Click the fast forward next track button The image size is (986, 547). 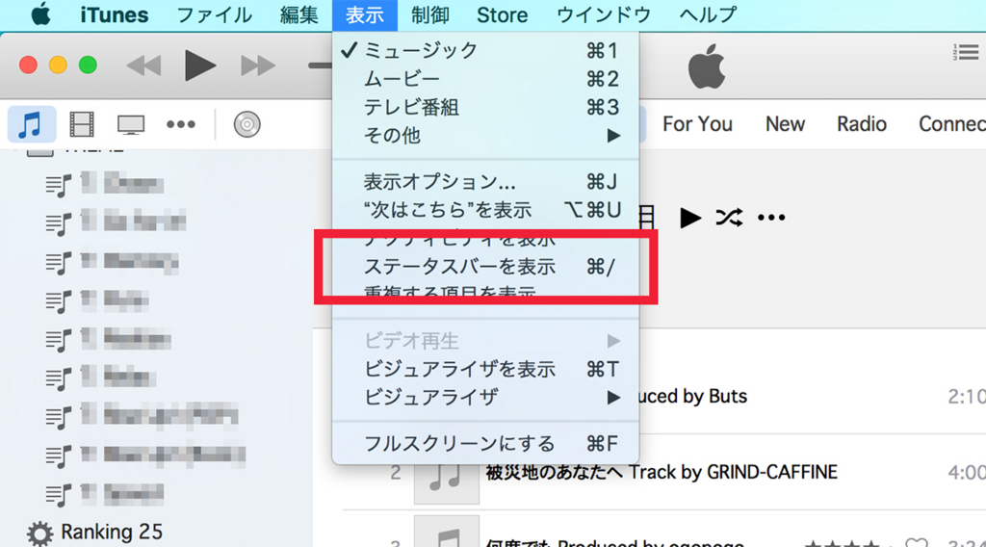click(258, 65)
